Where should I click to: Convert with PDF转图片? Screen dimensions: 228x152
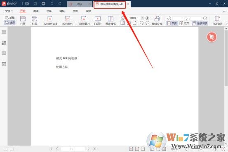coord(84,21)
